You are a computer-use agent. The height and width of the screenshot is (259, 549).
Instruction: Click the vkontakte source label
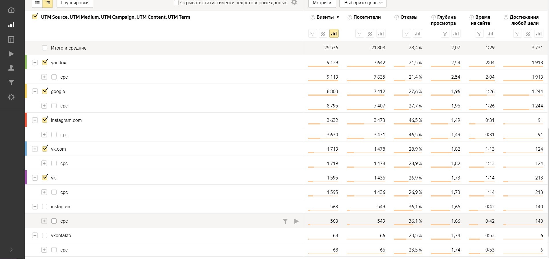[x=61, y=235]
